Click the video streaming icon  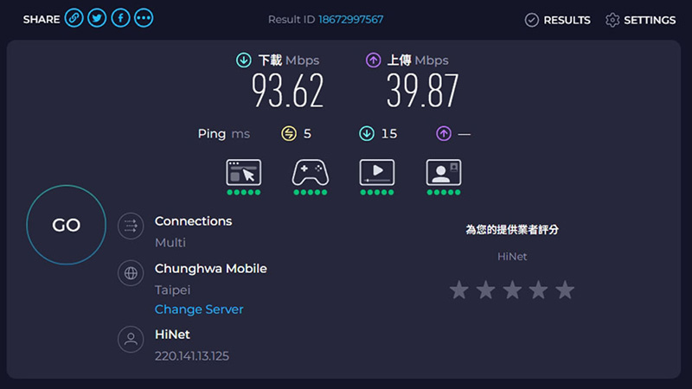click(376, 172)
